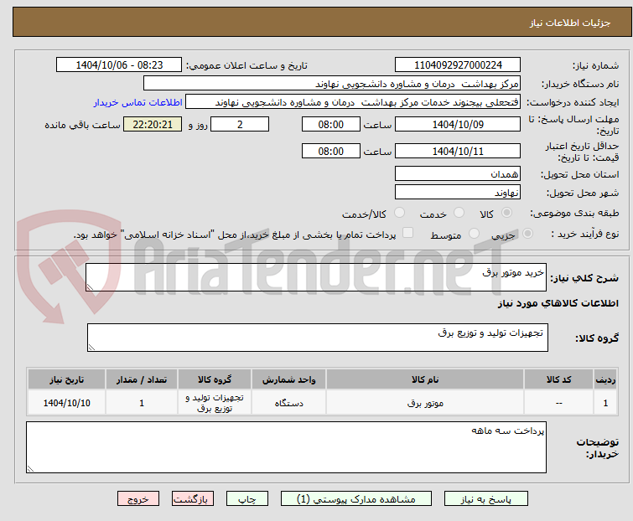Viewport: 633px width, 521px height.
Task: Click the resize handle of the description box
Action: tap(90, 286)
